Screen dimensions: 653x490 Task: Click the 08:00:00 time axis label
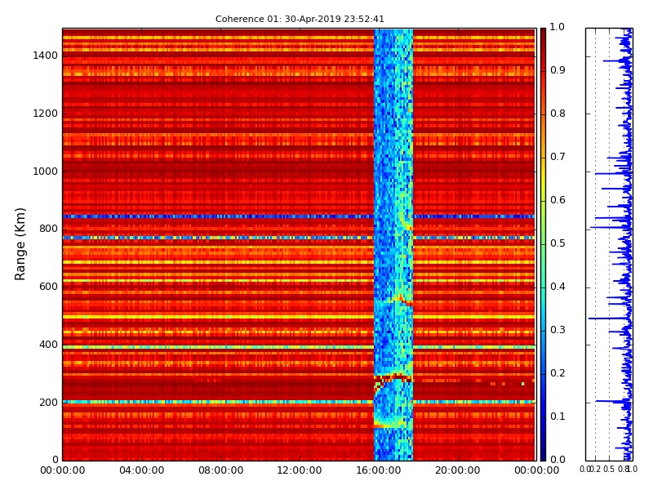coord(220,470)
